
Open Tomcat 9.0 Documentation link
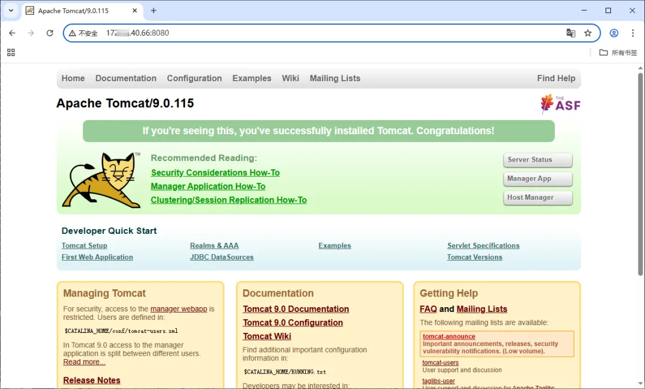(296, 309)
